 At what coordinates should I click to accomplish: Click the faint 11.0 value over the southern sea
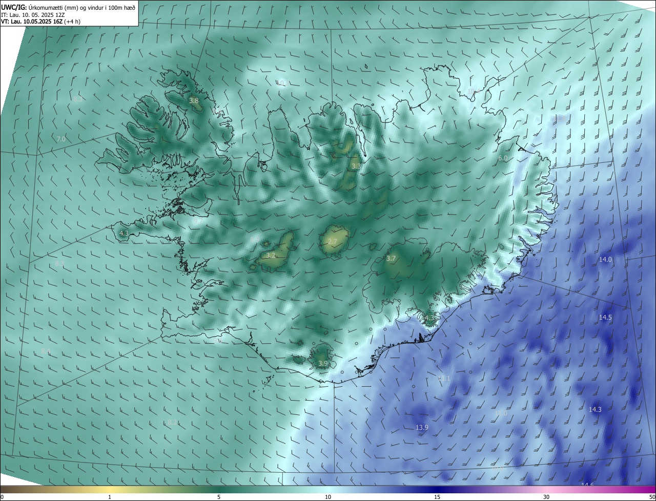[501, 413]
